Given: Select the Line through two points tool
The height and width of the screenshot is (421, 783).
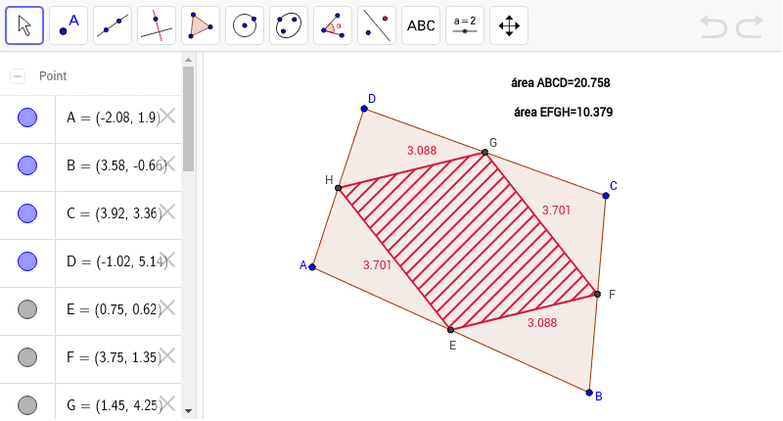Looking at the screenshot, I should [x=113, y=25].
